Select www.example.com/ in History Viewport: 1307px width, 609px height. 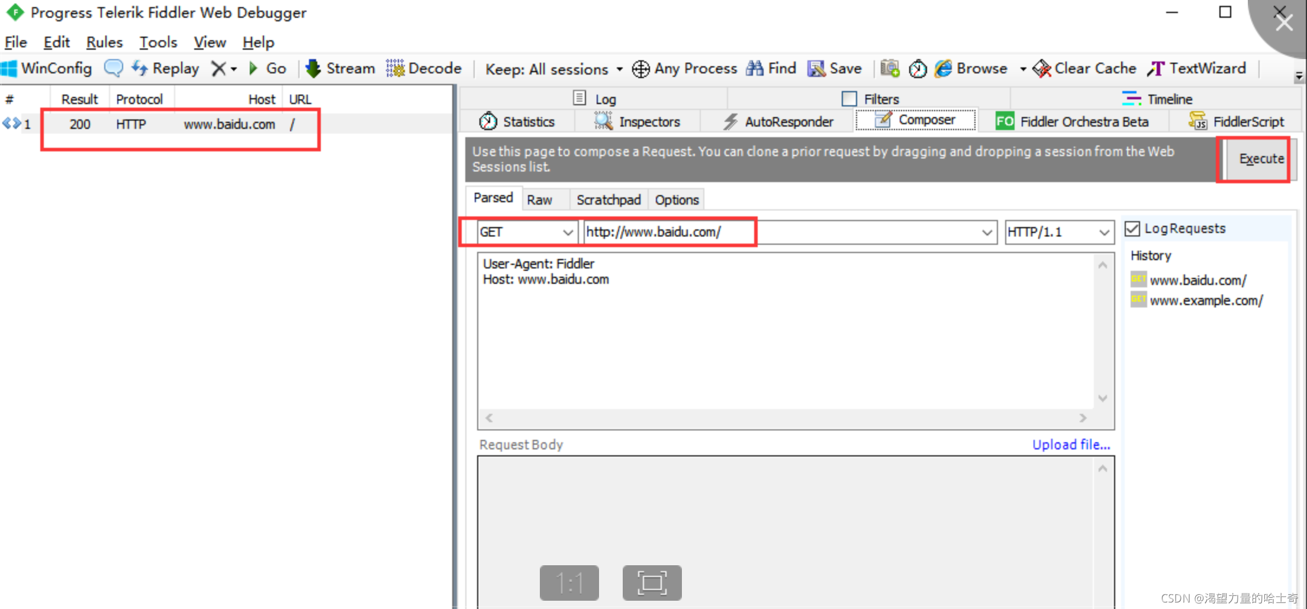[1197, 300]
